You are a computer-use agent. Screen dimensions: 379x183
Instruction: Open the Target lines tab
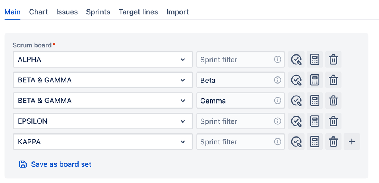click(x=138, y=12)
